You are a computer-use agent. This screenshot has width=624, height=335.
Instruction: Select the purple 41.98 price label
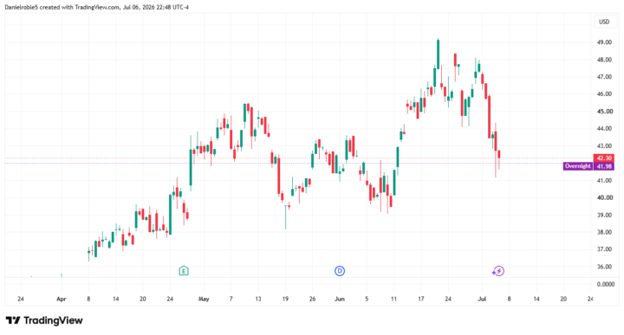click(604, 166)
